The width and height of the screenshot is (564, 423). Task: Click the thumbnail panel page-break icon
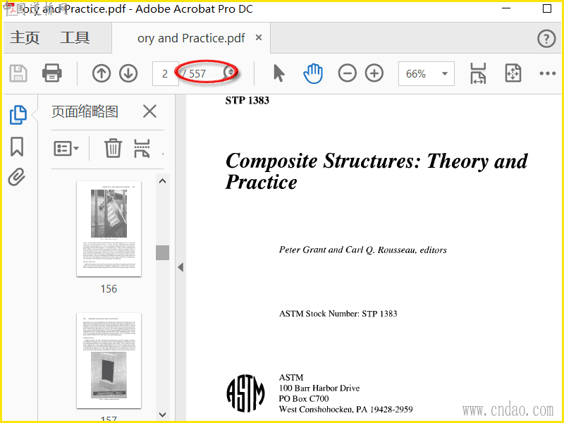point(142,148)
